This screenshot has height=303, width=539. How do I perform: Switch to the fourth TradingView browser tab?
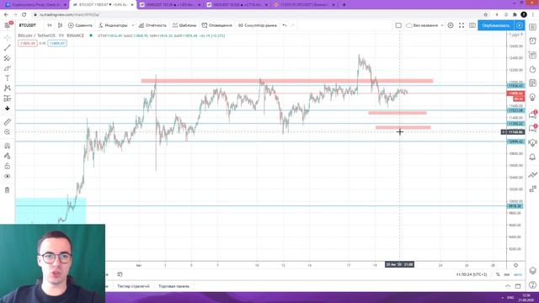click(x=237, y=5)
